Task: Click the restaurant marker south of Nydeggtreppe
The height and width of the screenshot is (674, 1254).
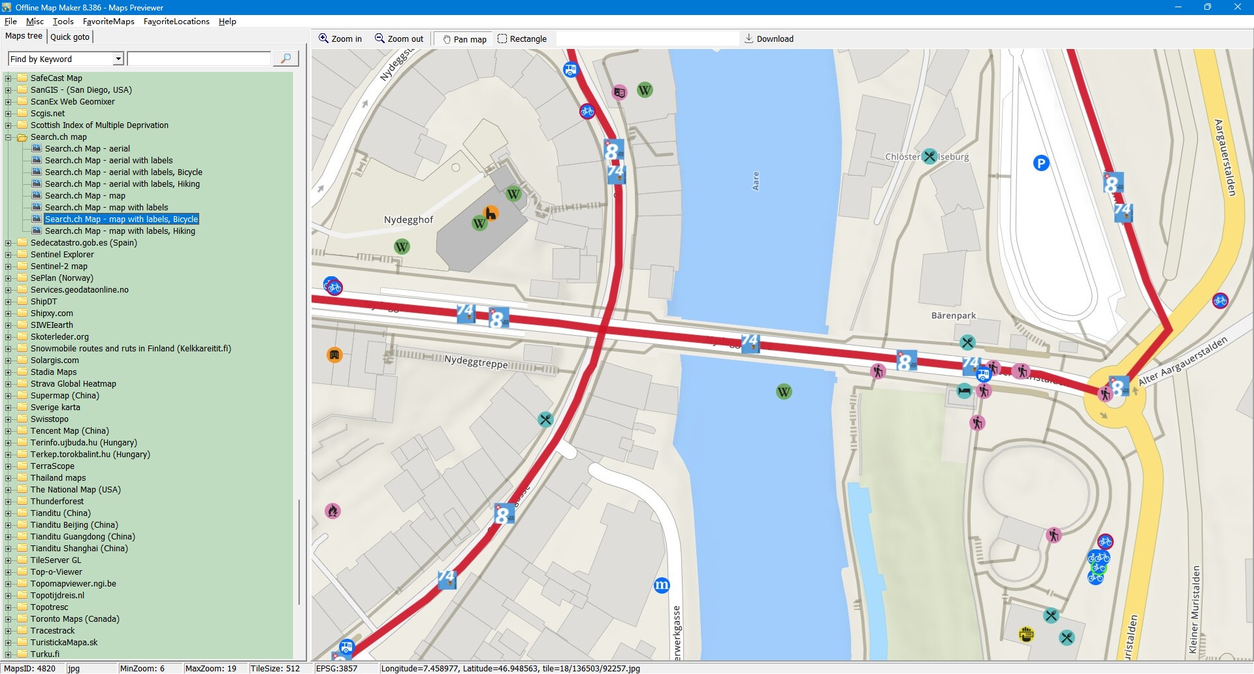Action: click(x=545, y=419)
